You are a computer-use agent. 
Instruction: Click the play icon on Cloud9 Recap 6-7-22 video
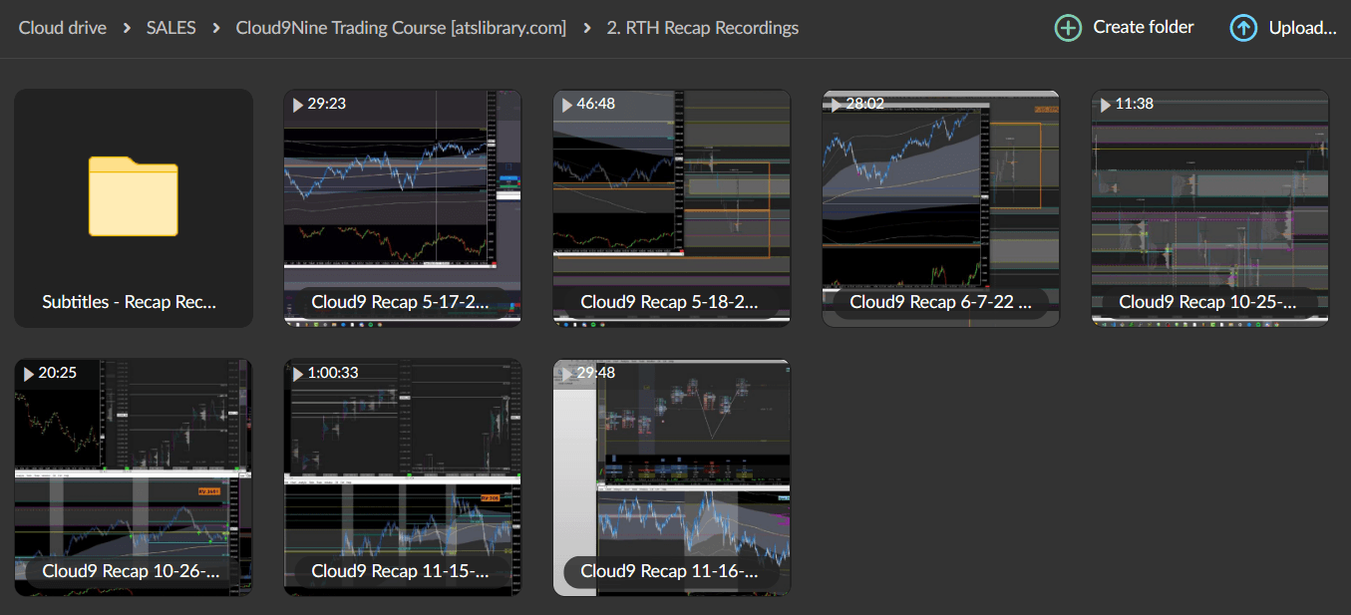coord(834,103)
